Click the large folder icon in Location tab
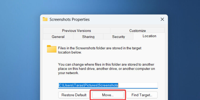 pos(52,49)
